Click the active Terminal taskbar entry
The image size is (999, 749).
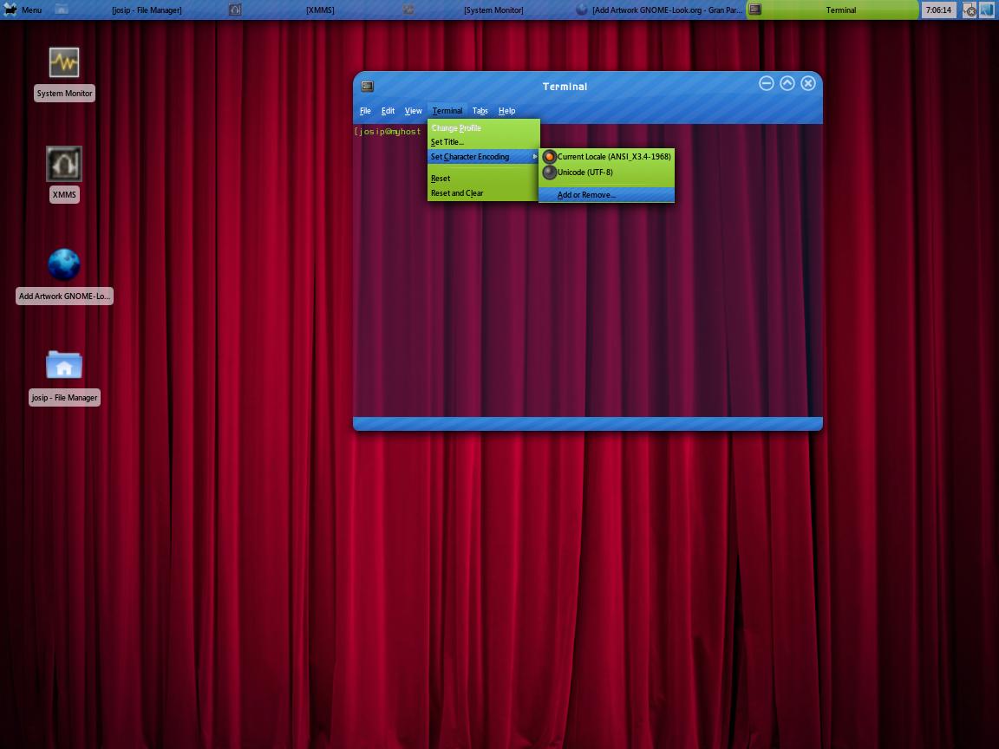[832, 10]
